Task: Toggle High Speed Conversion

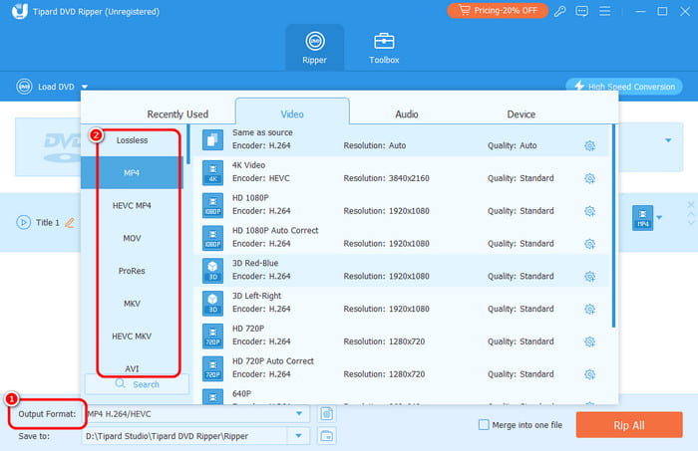Action: coord(623,87)
